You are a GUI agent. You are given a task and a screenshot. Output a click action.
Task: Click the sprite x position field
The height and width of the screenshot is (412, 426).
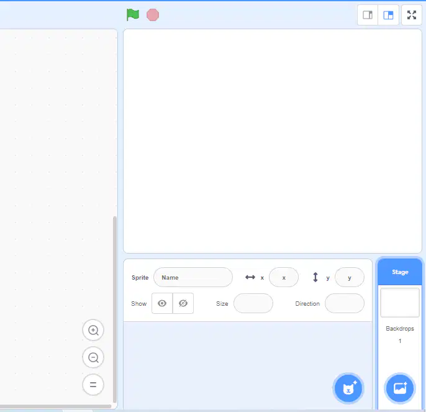pos(284,277)
